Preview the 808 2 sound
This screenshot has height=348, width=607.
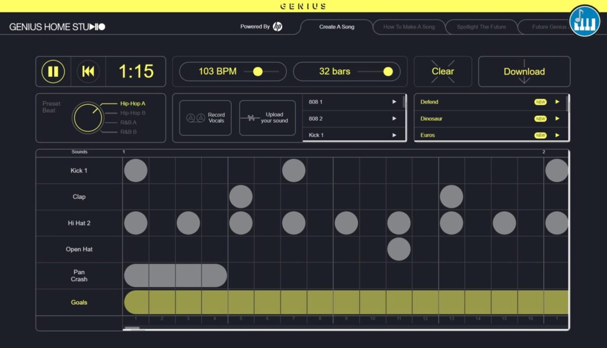[394, 118]
